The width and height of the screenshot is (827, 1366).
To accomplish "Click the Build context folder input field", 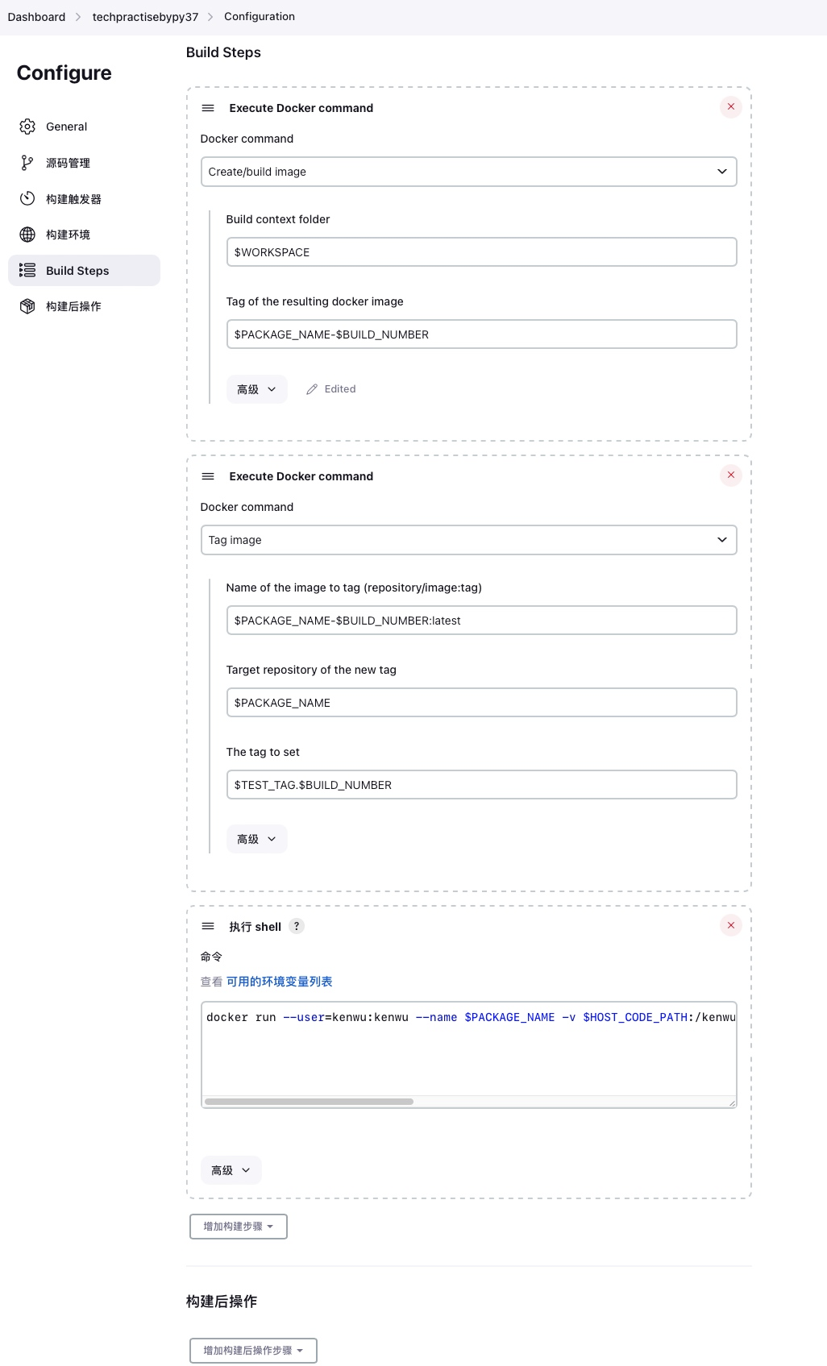I will click(x=481, y=252).
